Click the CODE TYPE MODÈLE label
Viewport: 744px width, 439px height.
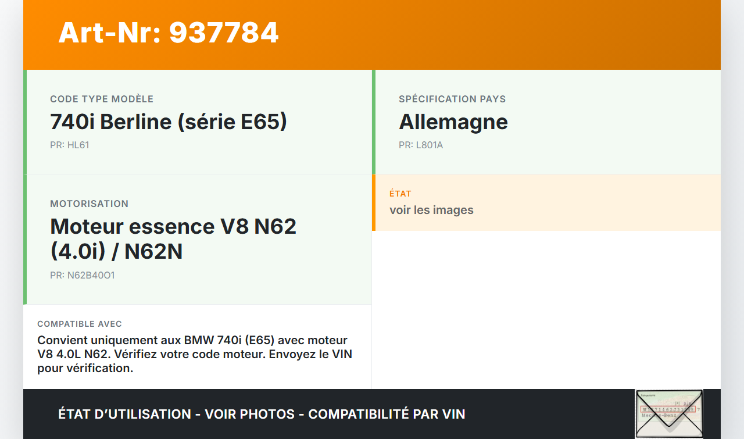coord(102,99)
